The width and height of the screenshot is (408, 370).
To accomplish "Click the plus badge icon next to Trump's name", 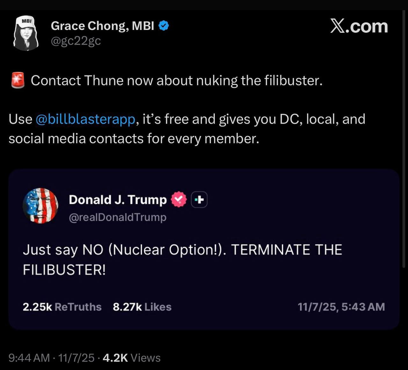I will point(199,200).
